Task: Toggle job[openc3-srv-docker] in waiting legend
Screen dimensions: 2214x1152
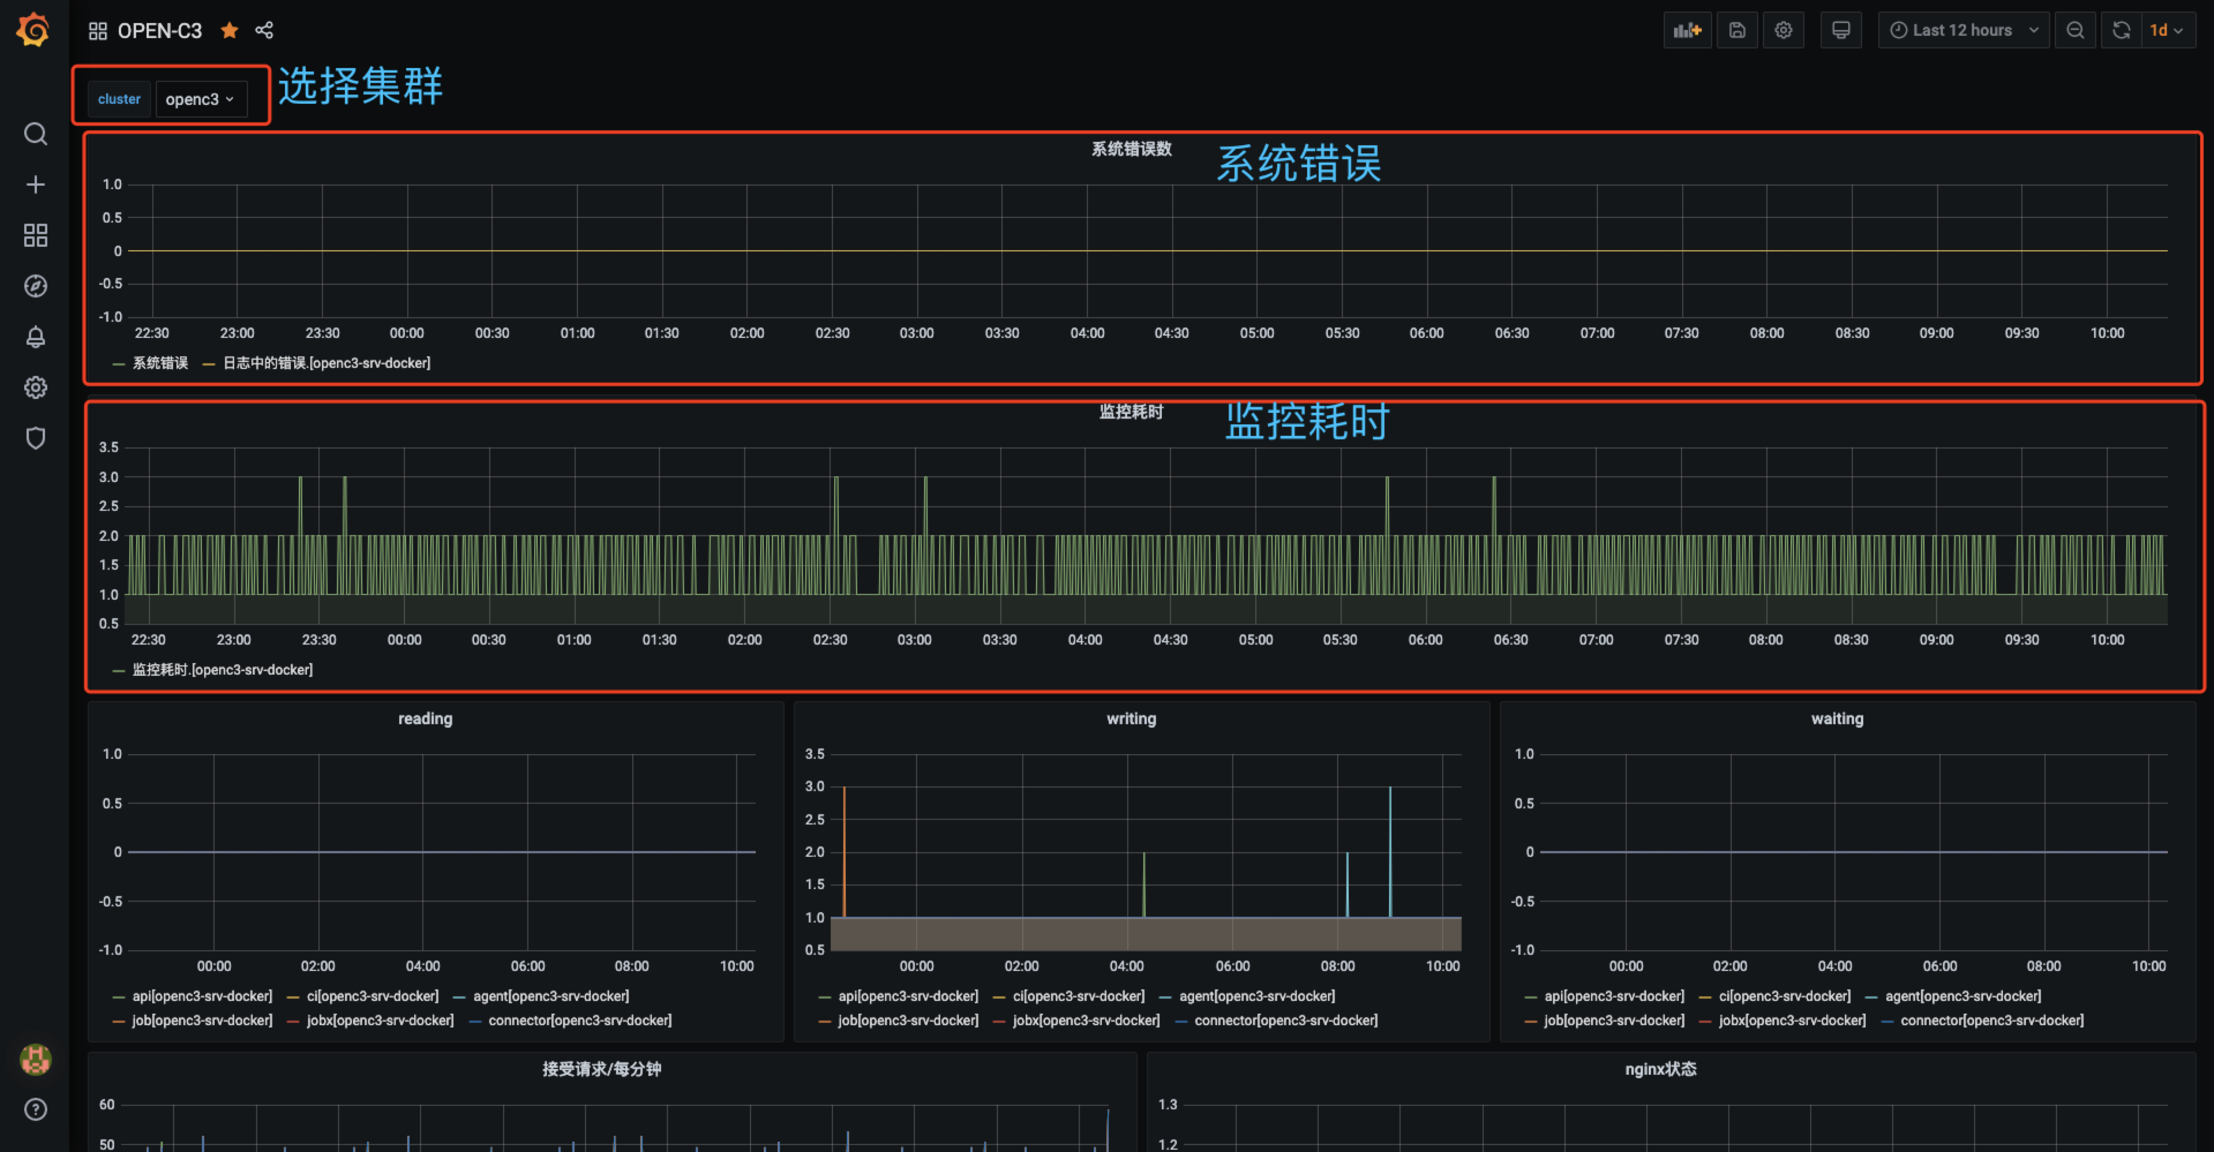Action: (1614, 1020)
